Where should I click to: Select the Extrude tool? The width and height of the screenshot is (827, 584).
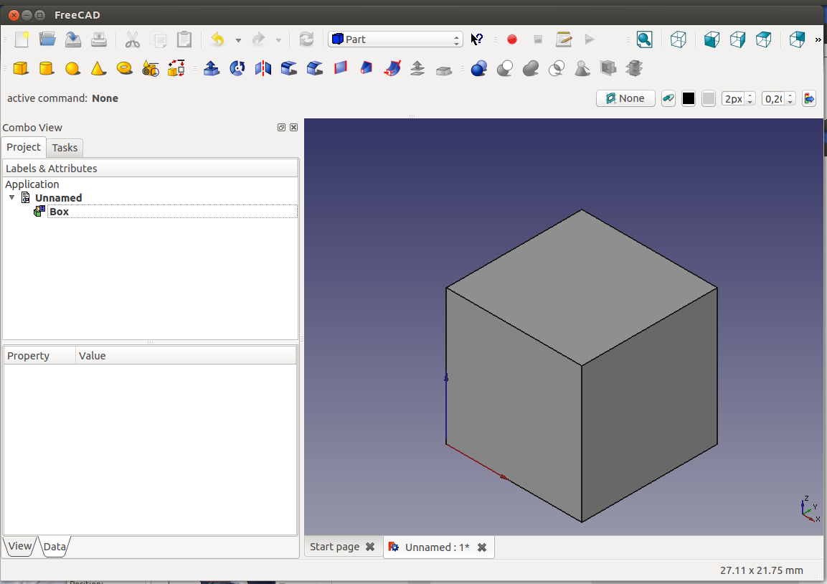tap(212, 68)
